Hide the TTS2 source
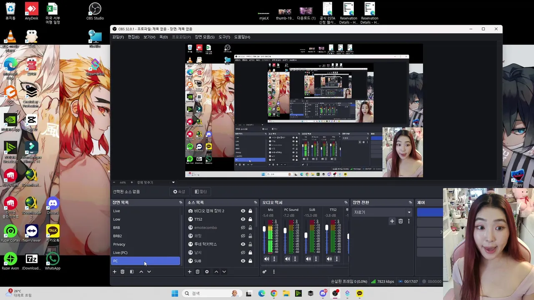Screen dimensions: 534x300 tap(243, 219)
